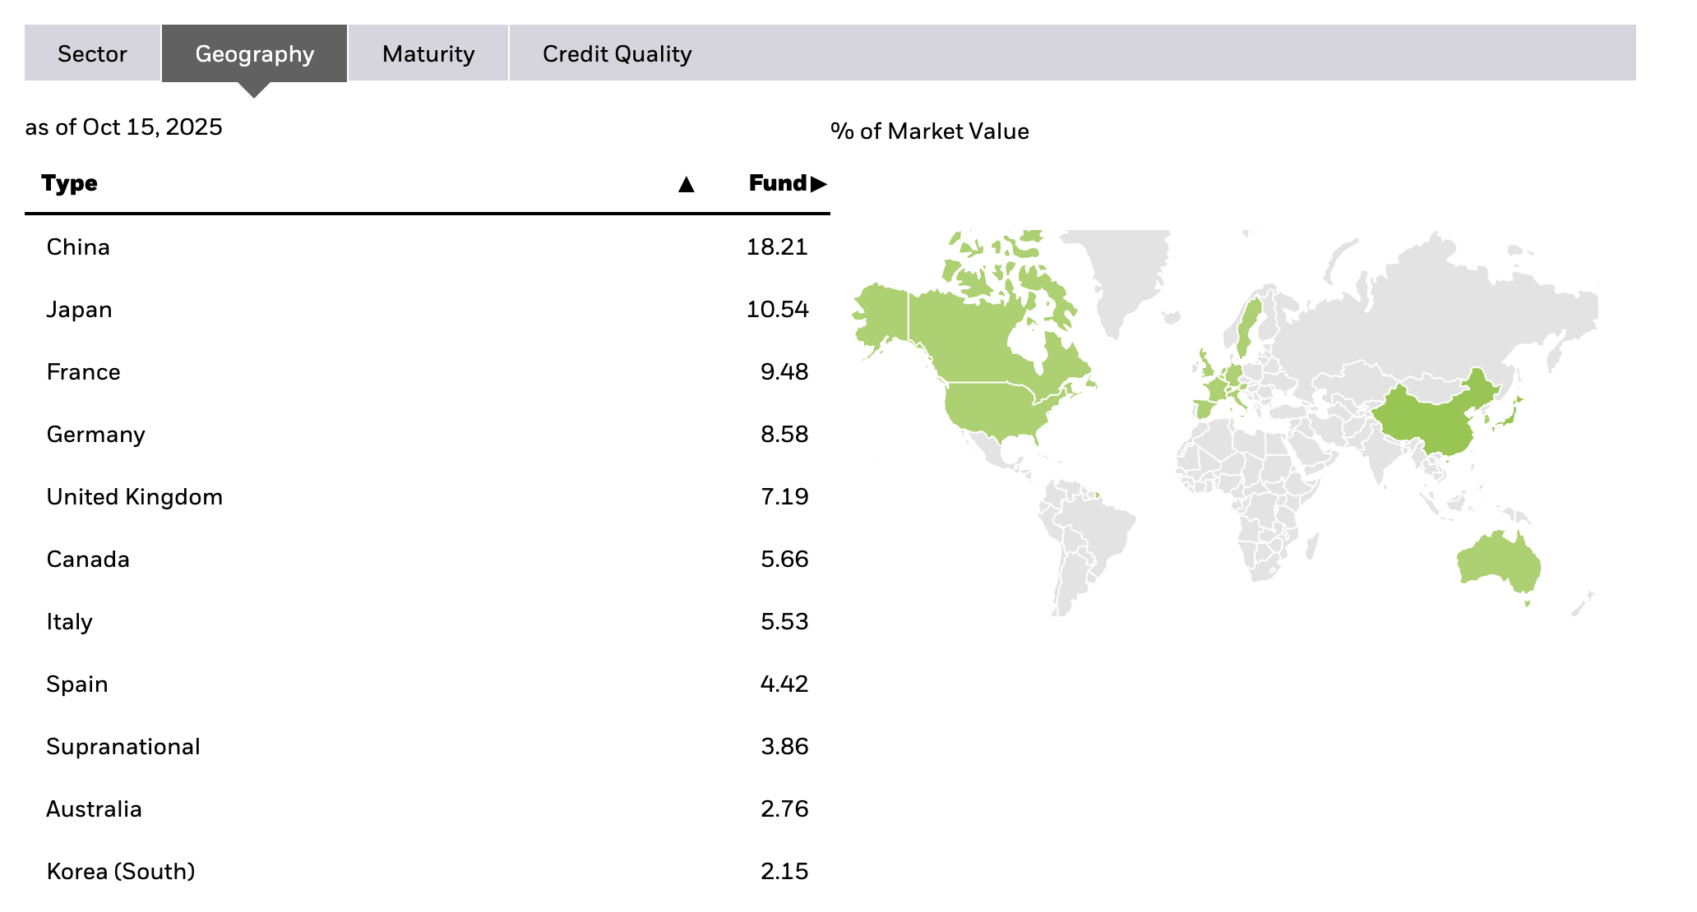Sort table by Fund column header

coord(777,183)
